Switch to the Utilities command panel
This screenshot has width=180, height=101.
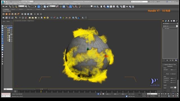coord(177,21)
